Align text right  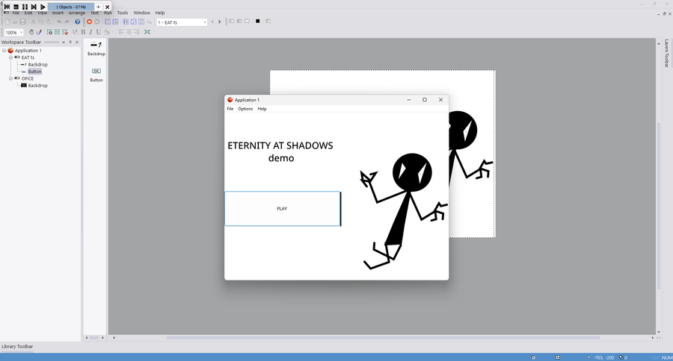[x=137, y=32]
